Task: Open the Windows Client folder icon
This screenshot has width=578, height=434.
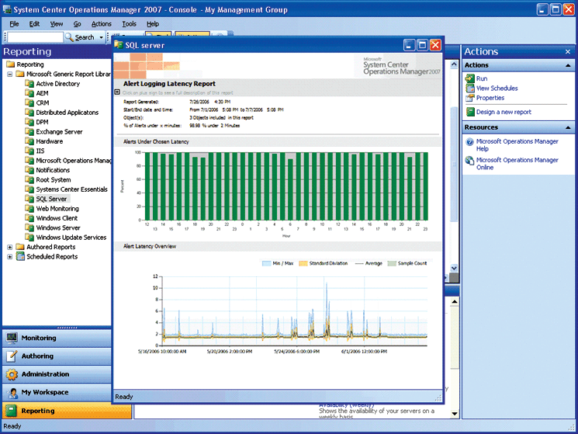Action: coord(29,218)
